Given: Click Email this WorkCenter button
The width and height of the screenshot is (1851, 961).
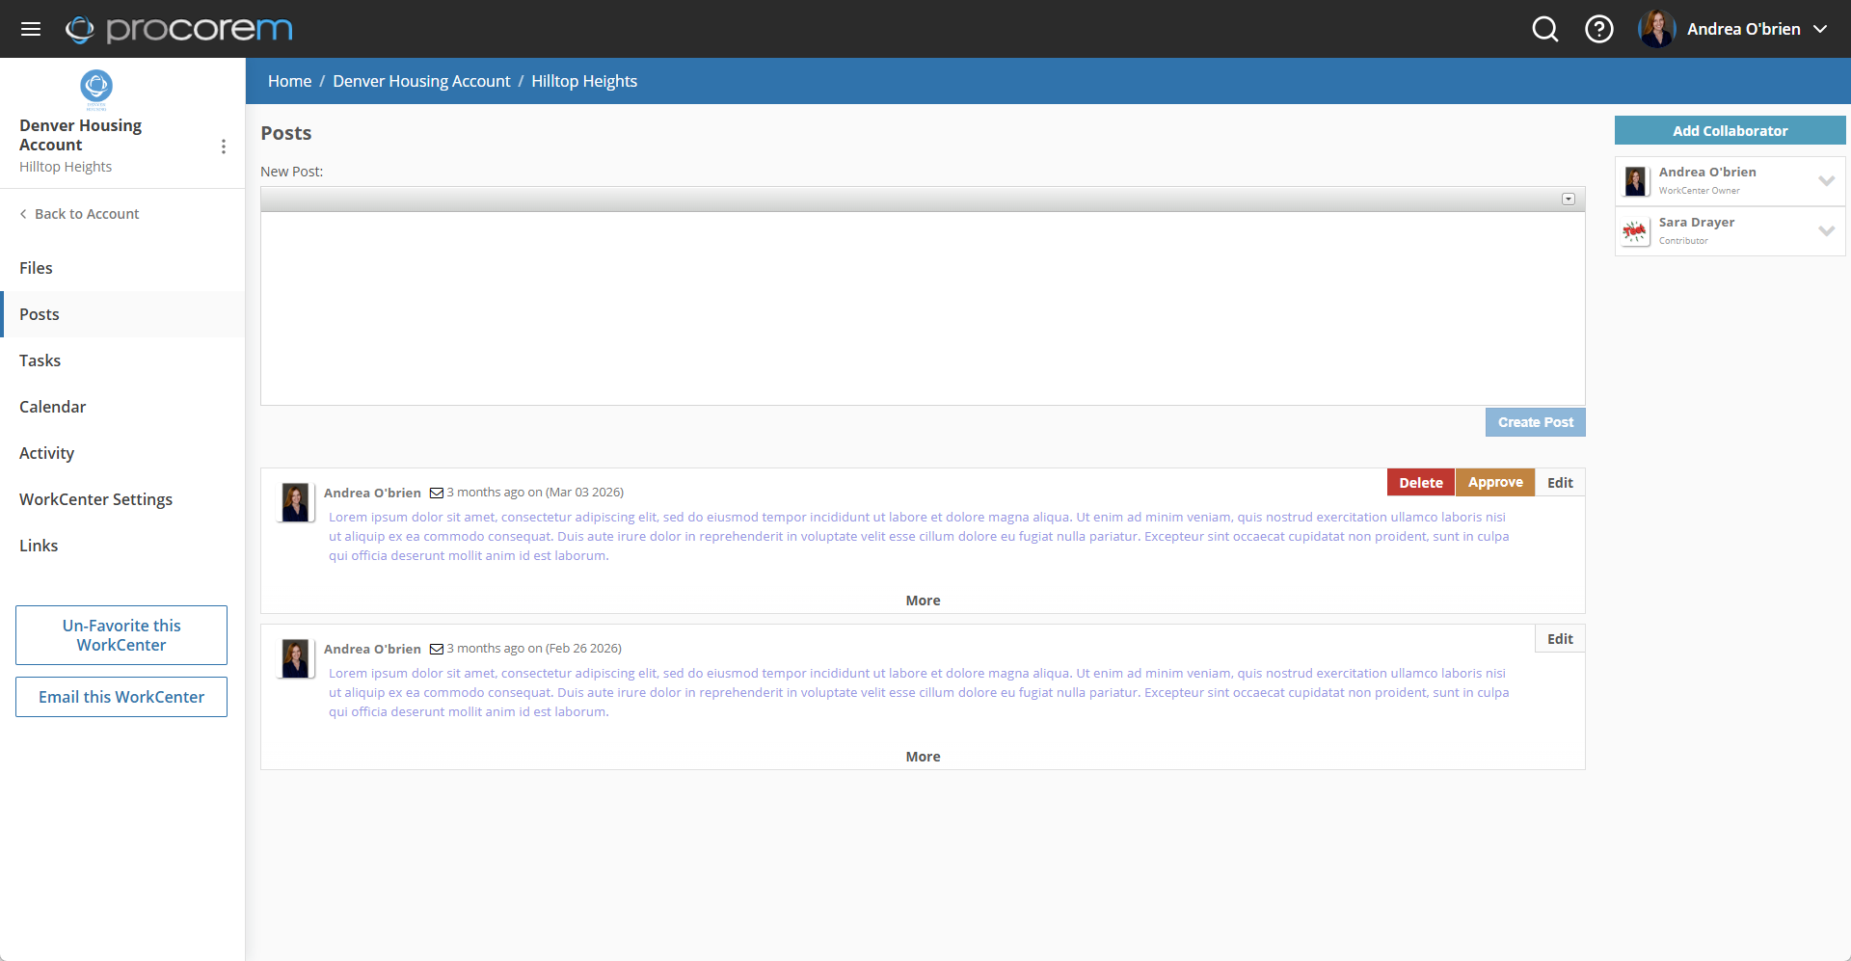Looking at the screenshot, I should pos(121,697).
